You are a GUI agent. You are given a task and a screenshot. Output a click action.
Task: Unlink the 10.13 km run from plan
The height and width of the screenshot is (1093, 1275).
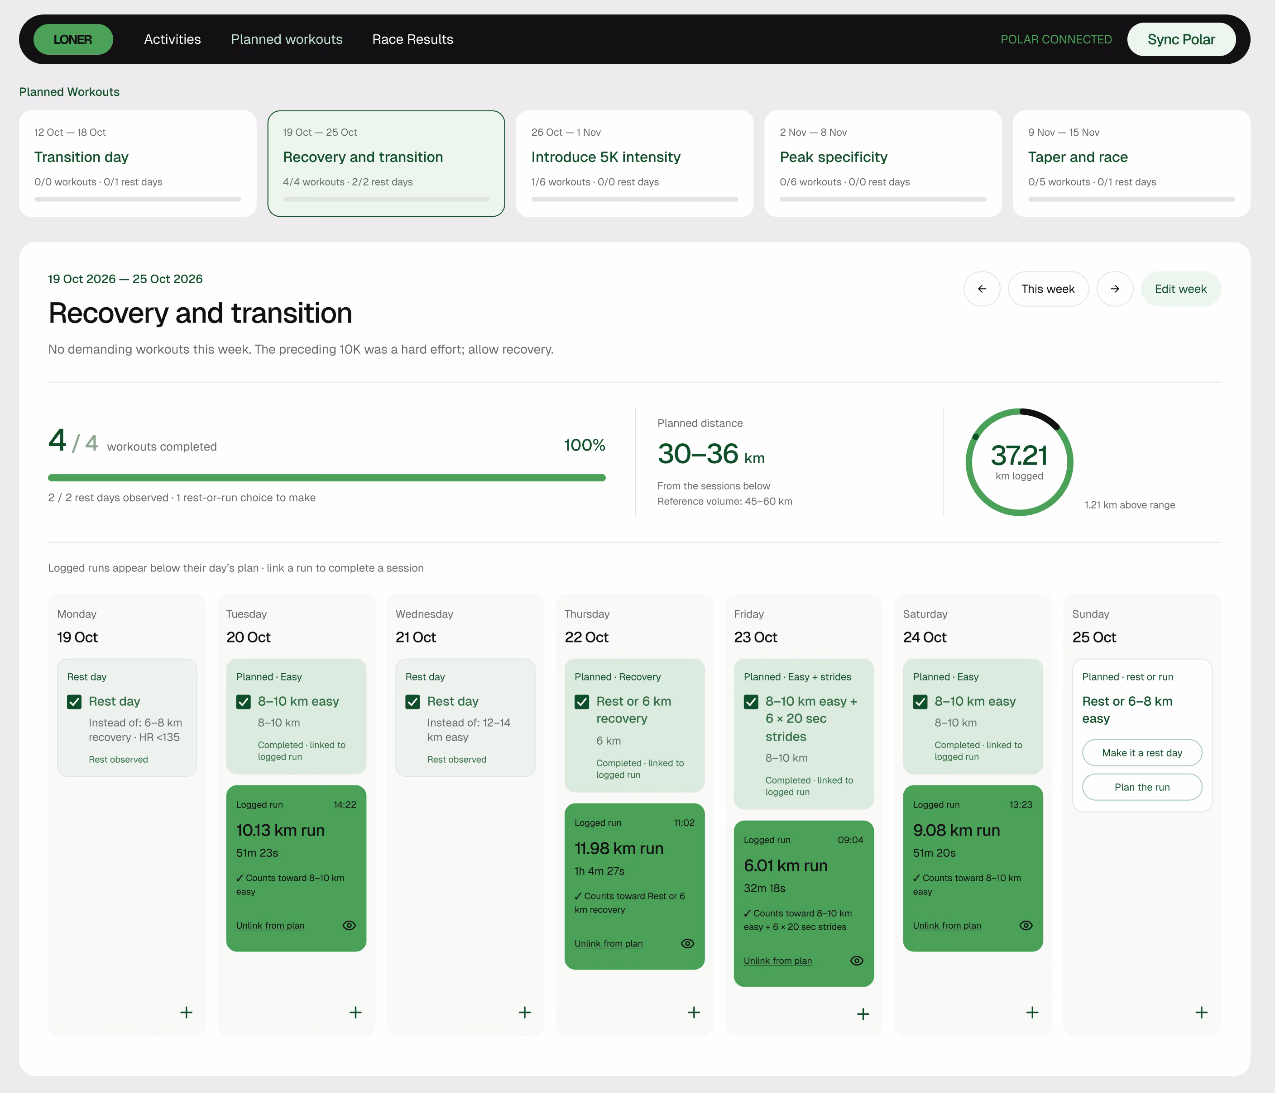[x=270, y=925]
